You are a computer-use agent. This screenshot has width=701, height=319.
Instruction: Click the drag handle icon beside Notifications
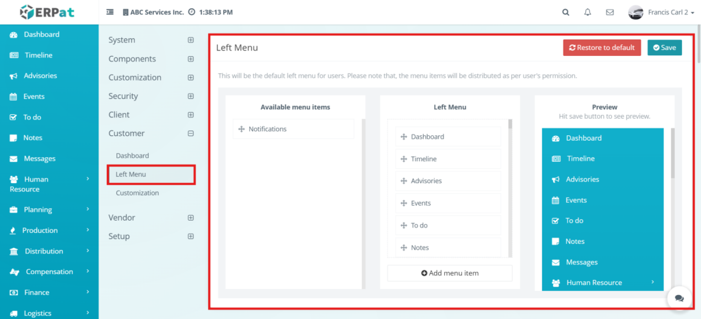click(x=241, y=129)
